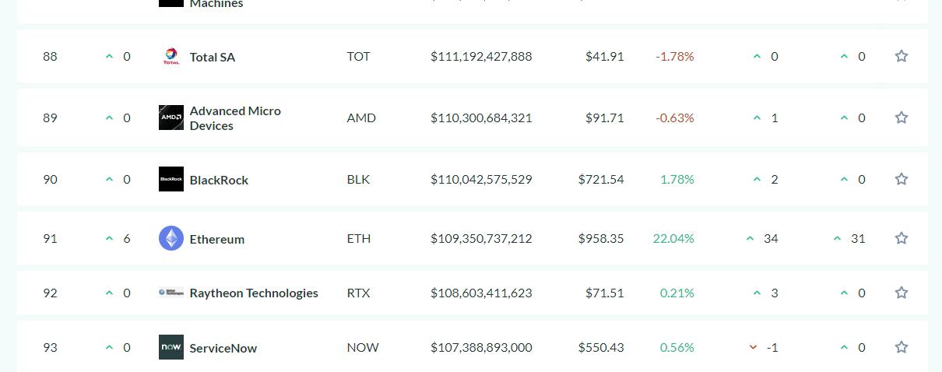This screenshot has height=372, width=942.
Task: Click Ethereum's market cap value
Action: (x=481, y=239)
